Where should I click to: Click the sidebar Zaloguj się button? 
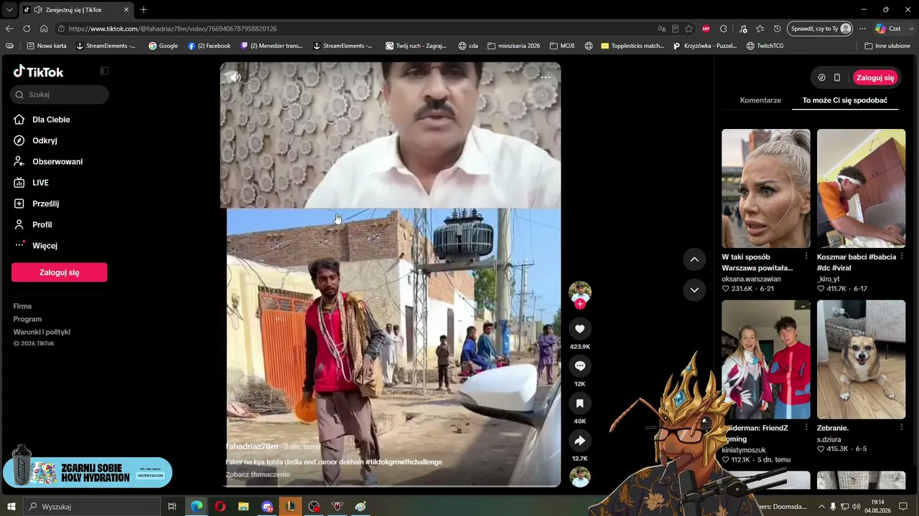(x=60, y=272)
